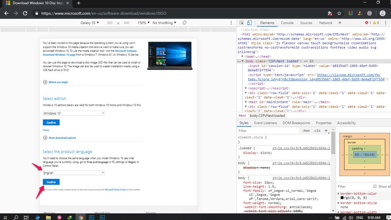Close the Download Windows 10 Disc Image tab
The height and width of the screenshot is (220, 391).
coord(68,3)
